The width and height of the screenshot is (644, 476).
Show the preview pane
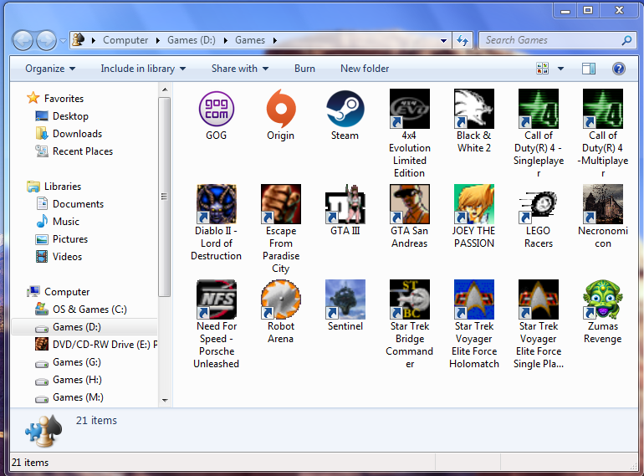[589, 68]
